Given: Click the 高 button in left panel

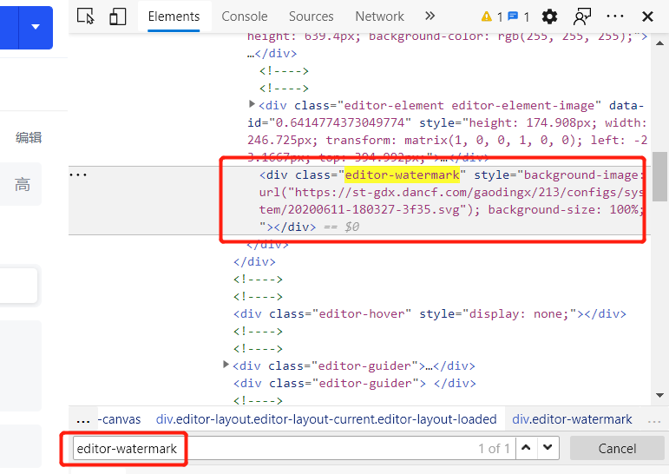Looking at the screenshot, I should coord(23,184).
